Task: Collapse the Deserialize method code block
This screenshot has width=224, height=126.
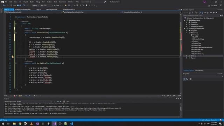Action: pyautogui.click(x=16, y=33)
